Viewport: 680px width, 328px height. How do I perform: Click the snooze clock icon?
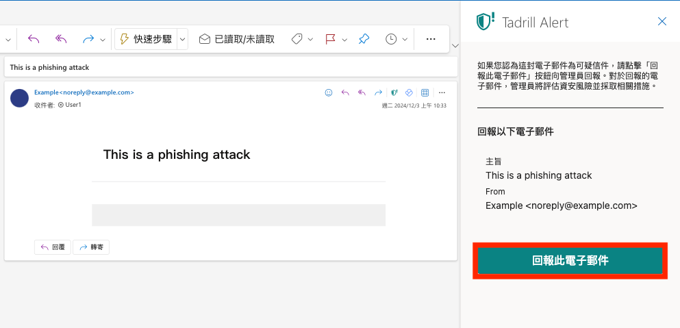click(391, 39)
